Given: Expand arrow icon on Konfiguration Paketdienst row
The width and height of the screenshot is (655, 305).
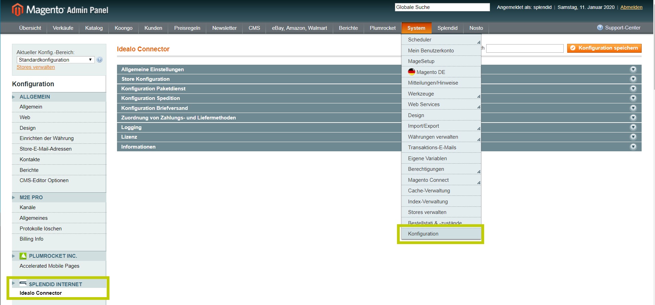Looking at the screenshot, I should pyautogui.click(x=633, y=88).
